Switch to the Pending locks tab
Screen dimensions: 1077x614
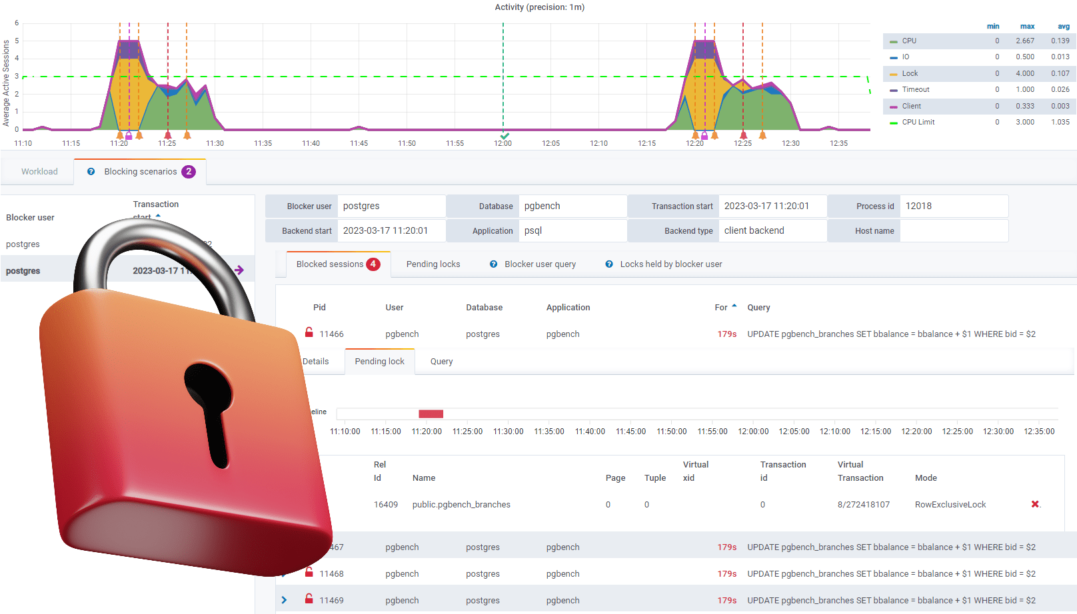pyautogui.click(x=433, y=264)
